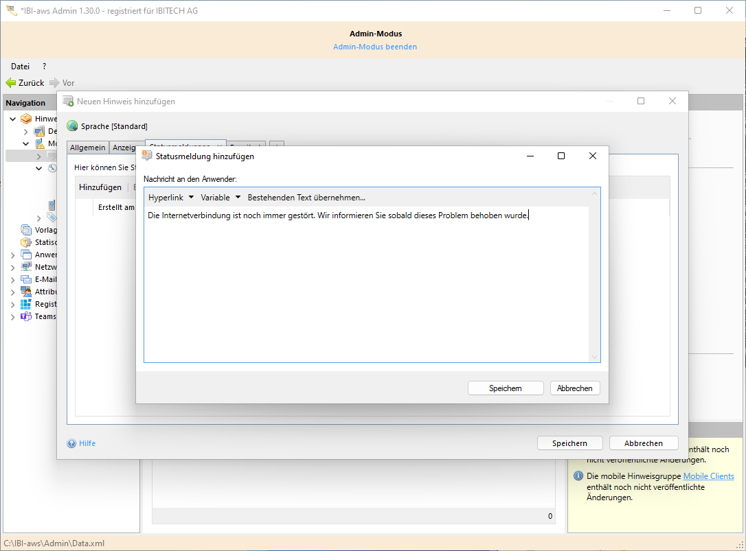Click the green Zurück back arrow
The image size is (746, 551).
click(11, 83)
